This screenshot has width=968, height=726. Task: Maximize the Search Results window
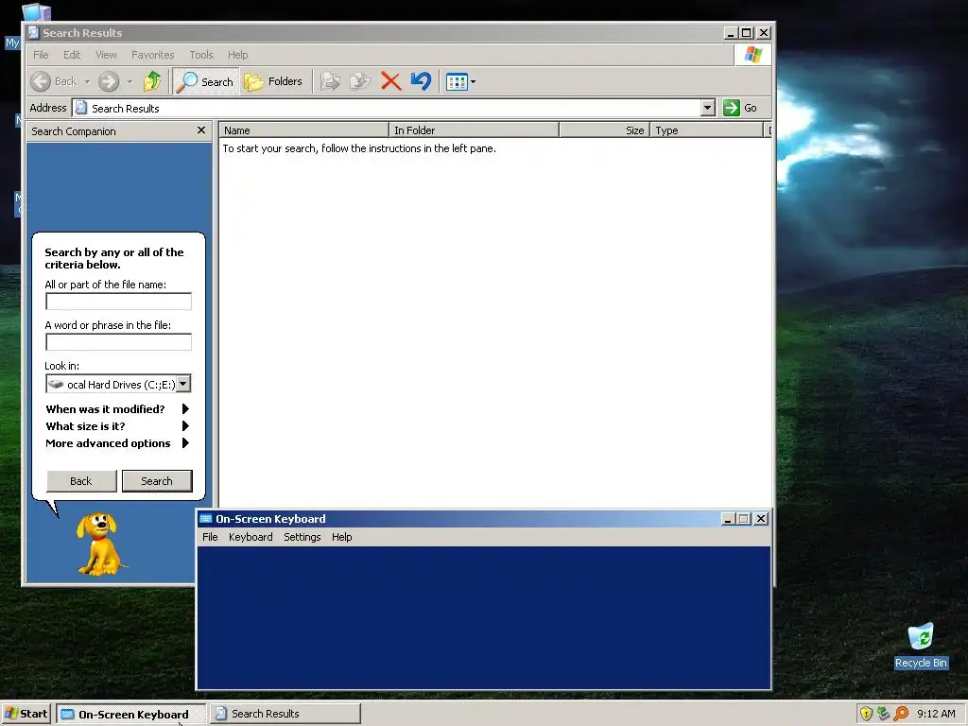click(x=747, y=33)
